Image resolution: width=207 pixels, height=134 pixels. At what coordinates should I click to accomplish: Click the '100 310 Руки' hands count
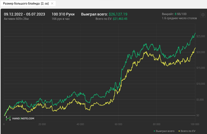click(x=63, y=14)
